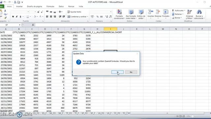
Task: Click No in Update Data dialog
Action: [x=131, y=72]
